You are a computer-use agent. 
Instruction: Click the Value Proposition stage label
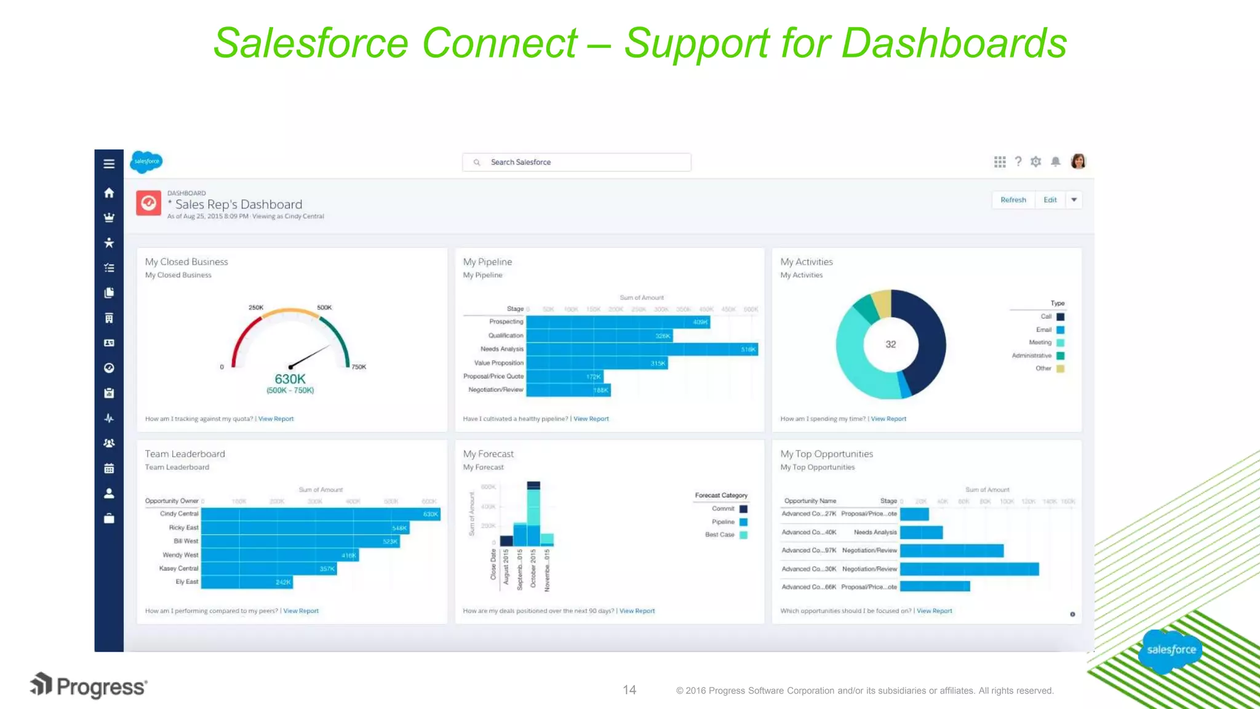click(498, 363)
